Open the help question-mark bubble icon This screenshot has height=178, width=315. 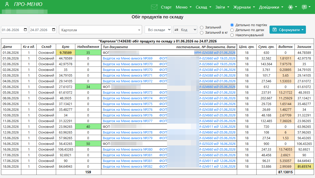point(304,7)
